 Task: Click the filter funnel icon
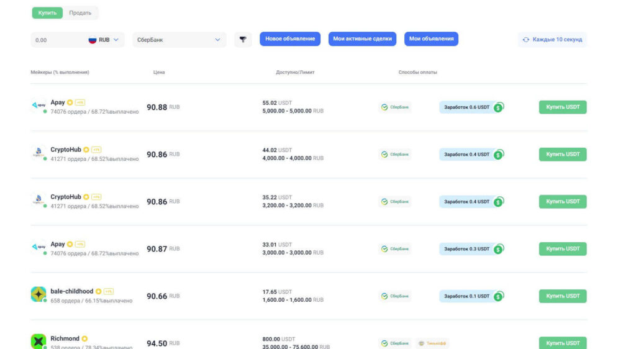click(243, 39)
